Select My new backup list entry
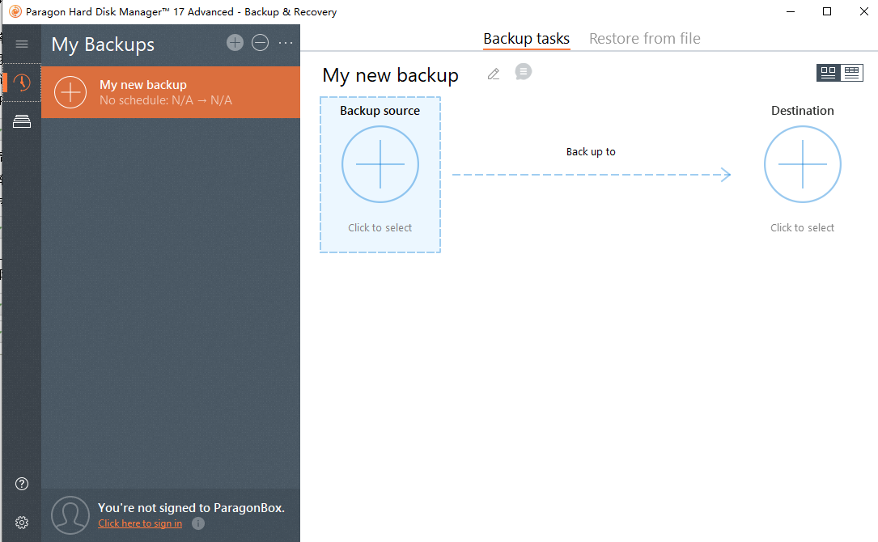This screenshot has height=542, width=878. 171,92
